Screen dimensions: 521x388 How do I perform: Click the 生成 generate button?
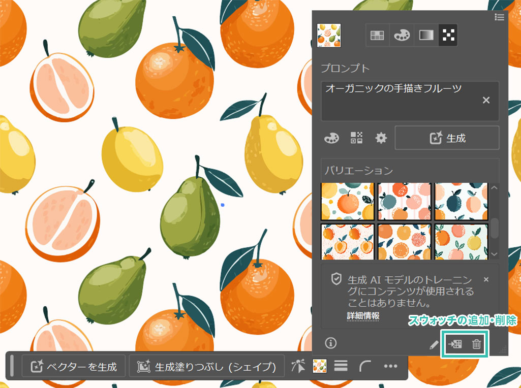click(447, 138)
